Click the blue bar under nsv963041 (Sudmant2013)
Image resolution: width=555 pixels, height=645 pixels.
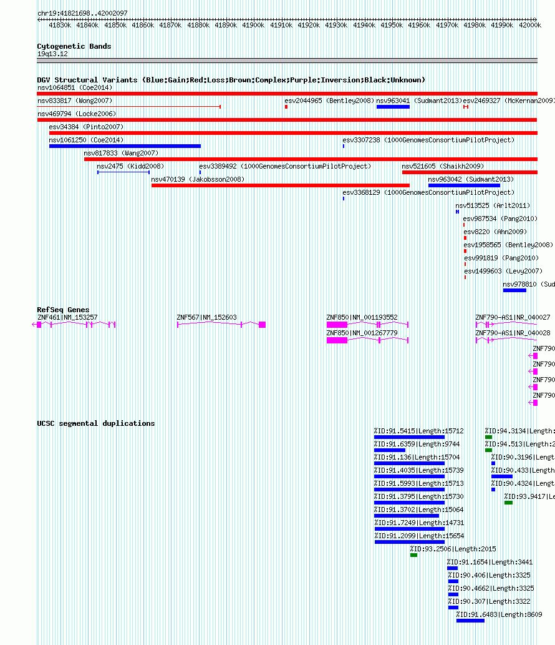(x=393, y=107)
